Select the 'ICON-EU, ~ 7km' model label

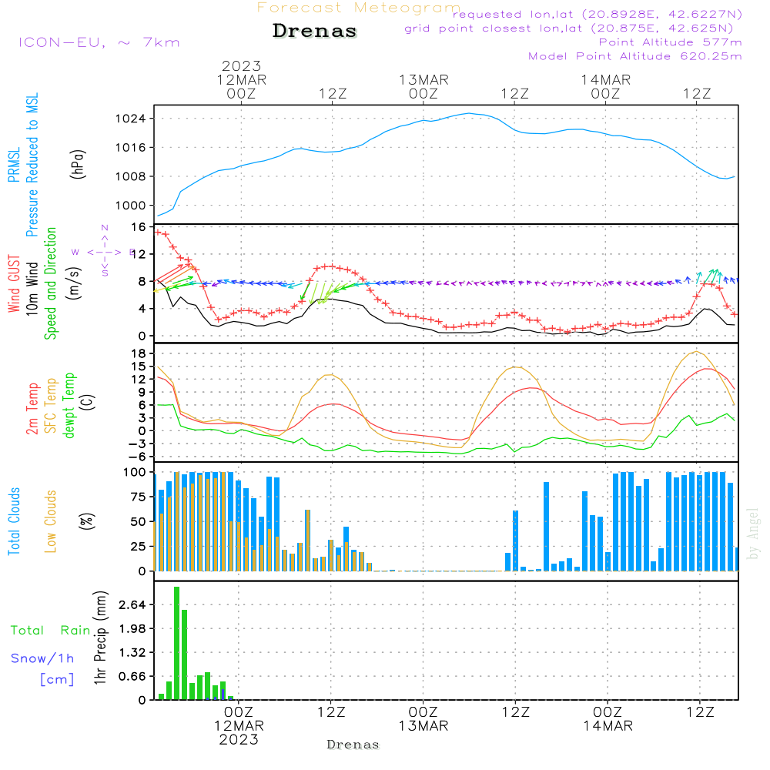pos(99,42)
